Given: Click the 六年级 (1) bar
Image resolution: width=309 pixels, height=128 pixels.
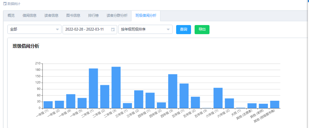Looking at the screenshot, I should click(x=218, y=98).
